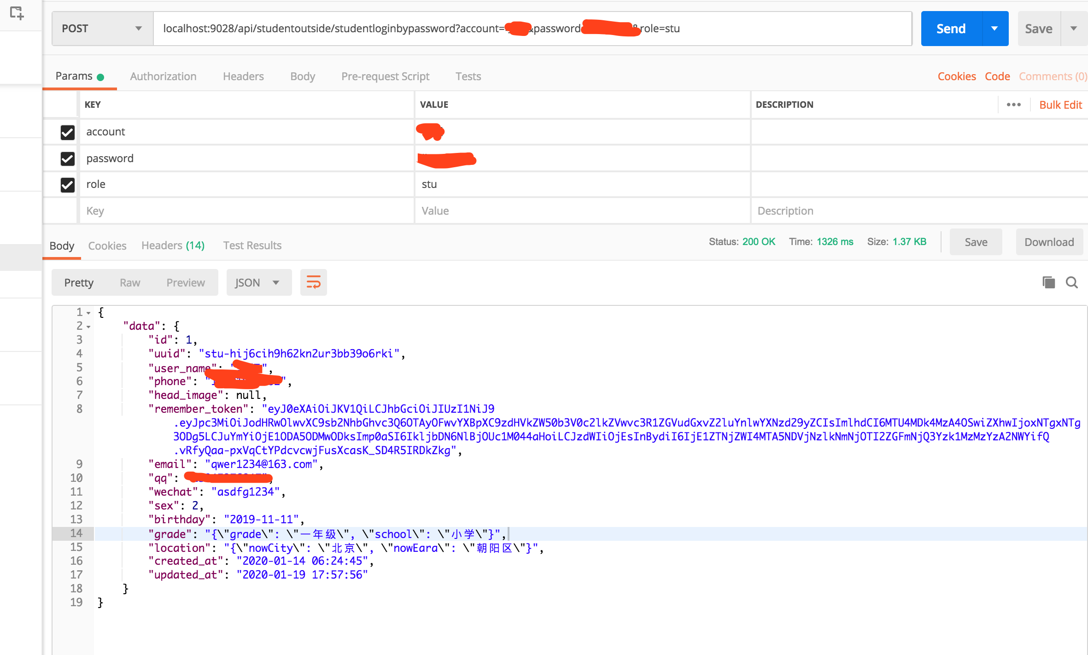Copy response body to clipboard
This screenshot has height=655, width=1088.
point(1048,282)
